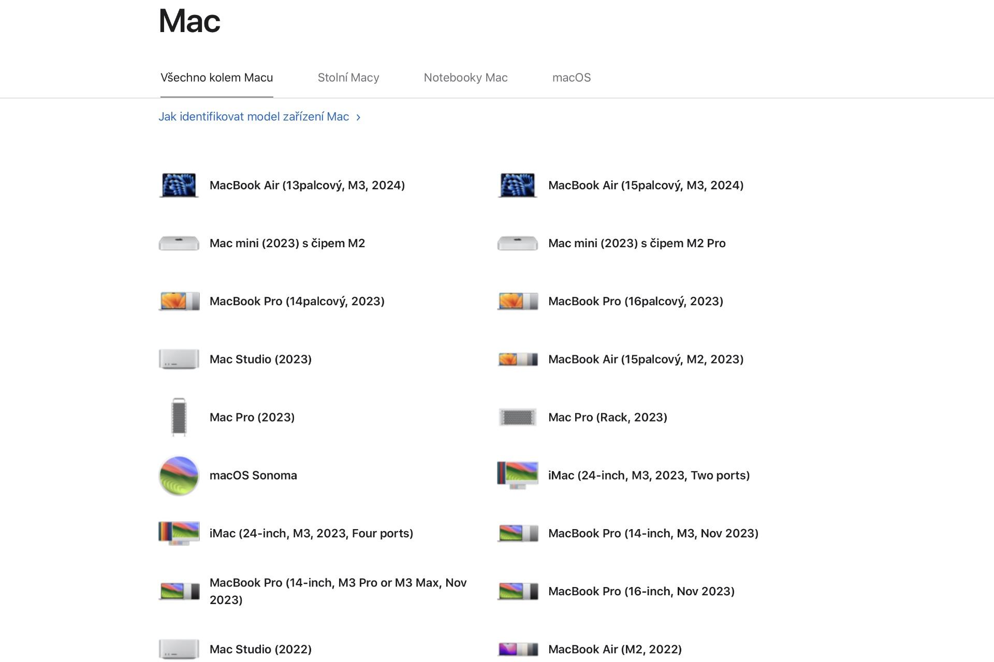Select the Mac Pro (2023) tower icon

click(x=179, y=417)
